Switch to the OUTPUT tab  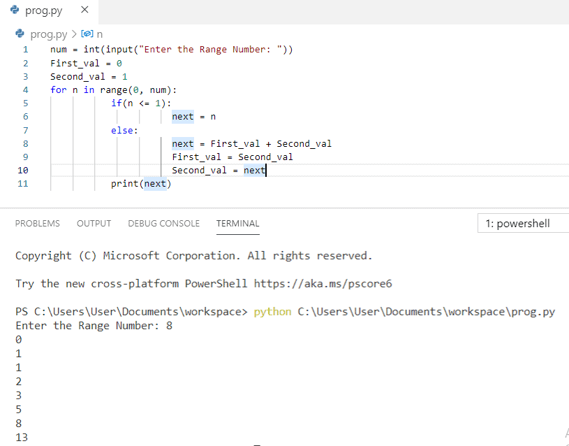click(x=94, y=224)
